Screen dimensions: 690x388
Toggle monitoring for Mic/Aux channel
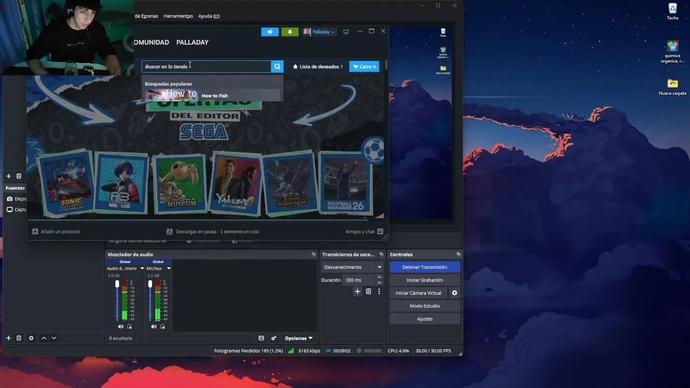tap(162, 327)
